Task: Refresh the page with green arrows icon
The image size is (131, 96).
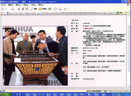Action: pos(23,9)
